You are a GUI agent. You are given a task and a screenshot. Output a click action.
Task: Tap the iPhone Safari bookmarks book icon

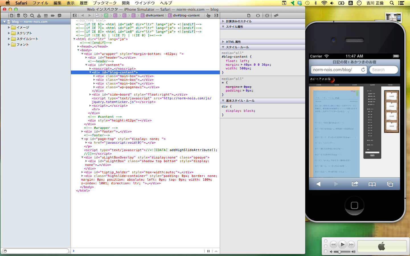[x=372, y=184]
